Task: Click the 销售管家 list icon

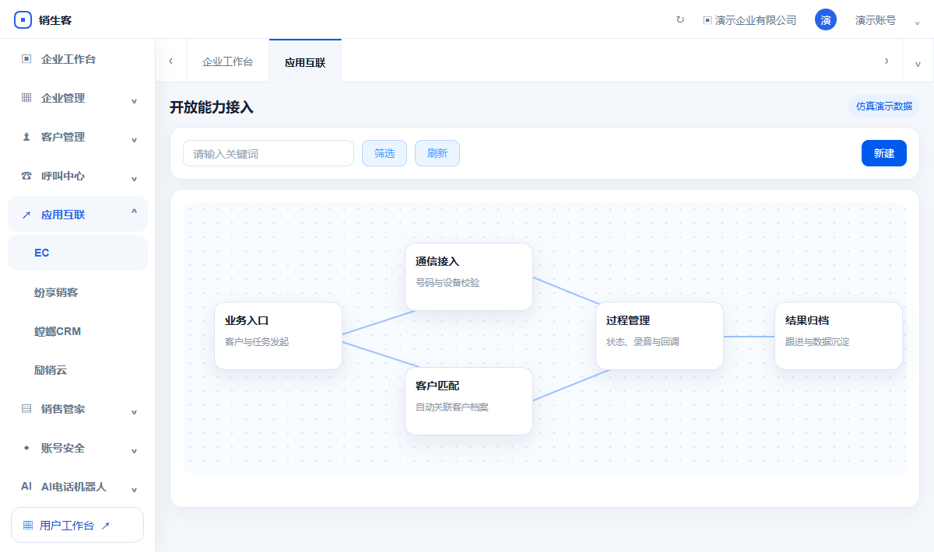Action: [x=26, y=409]
